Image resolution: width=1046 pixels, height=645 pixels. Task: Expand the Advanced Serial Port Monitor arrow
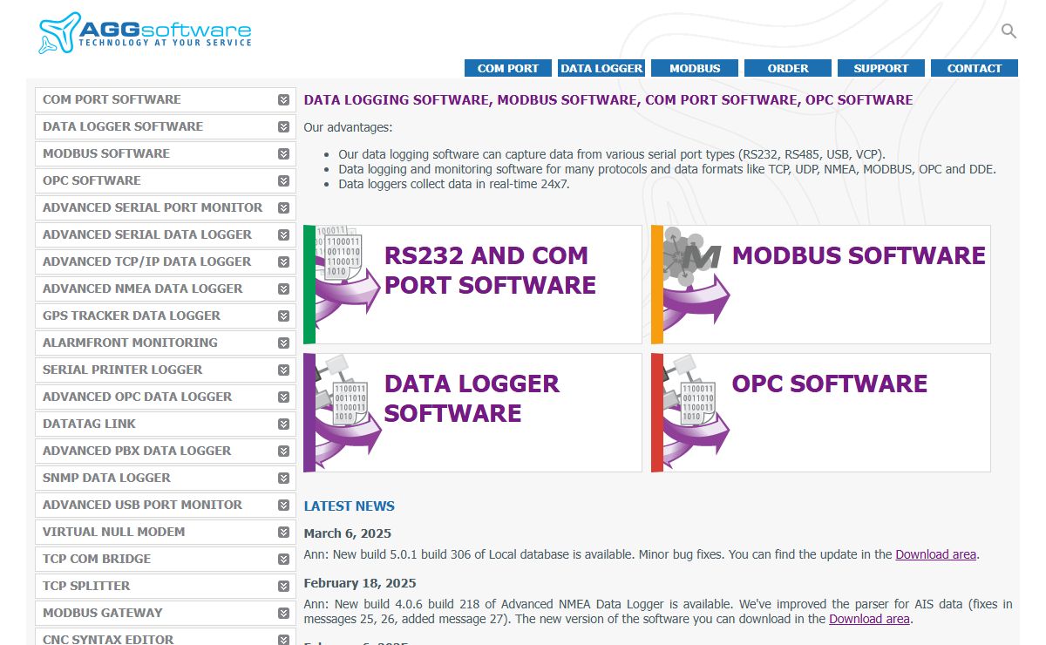click(x=283, y=208)
